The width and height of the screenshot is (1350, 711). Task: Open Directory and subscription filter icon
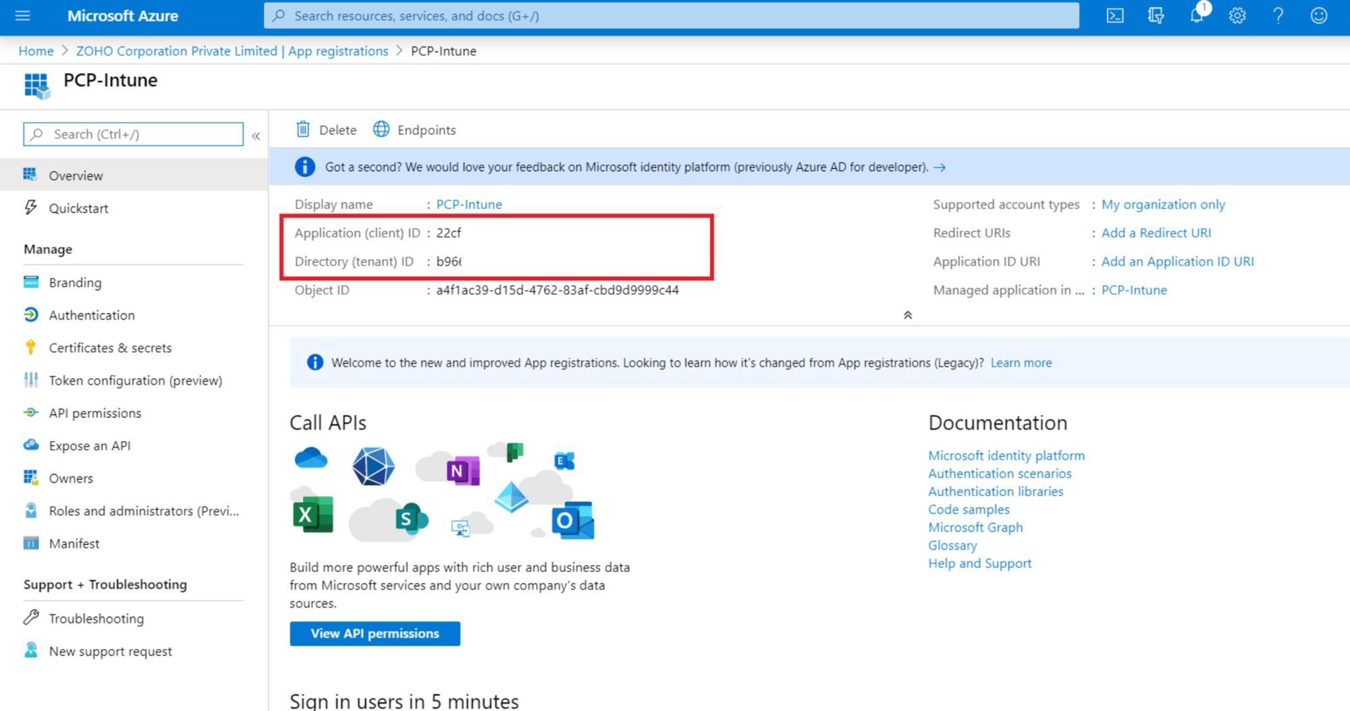click(1156, 16)
